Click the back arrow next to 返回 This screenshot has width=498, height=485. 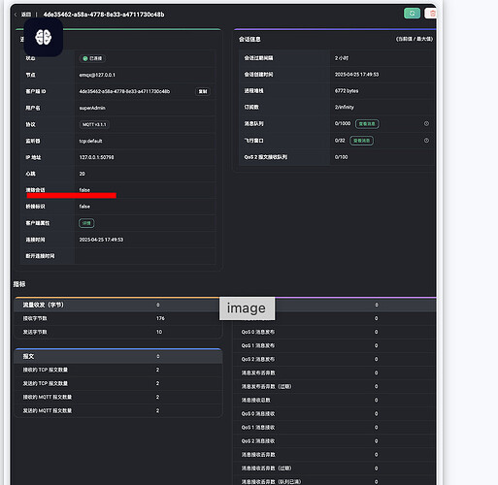[x=16, y=15]
